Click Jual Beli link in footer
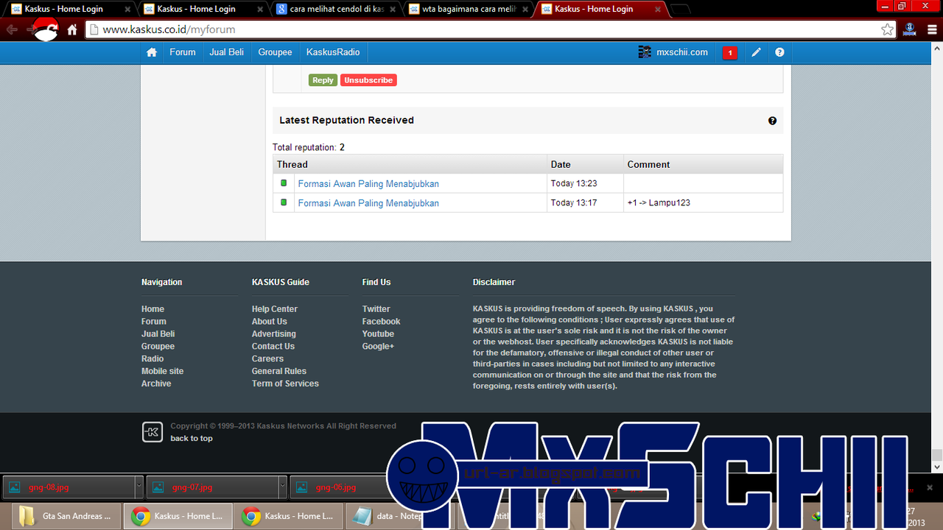Image resolution: width=943 pixels, height=530 pixels. [158, 334]
